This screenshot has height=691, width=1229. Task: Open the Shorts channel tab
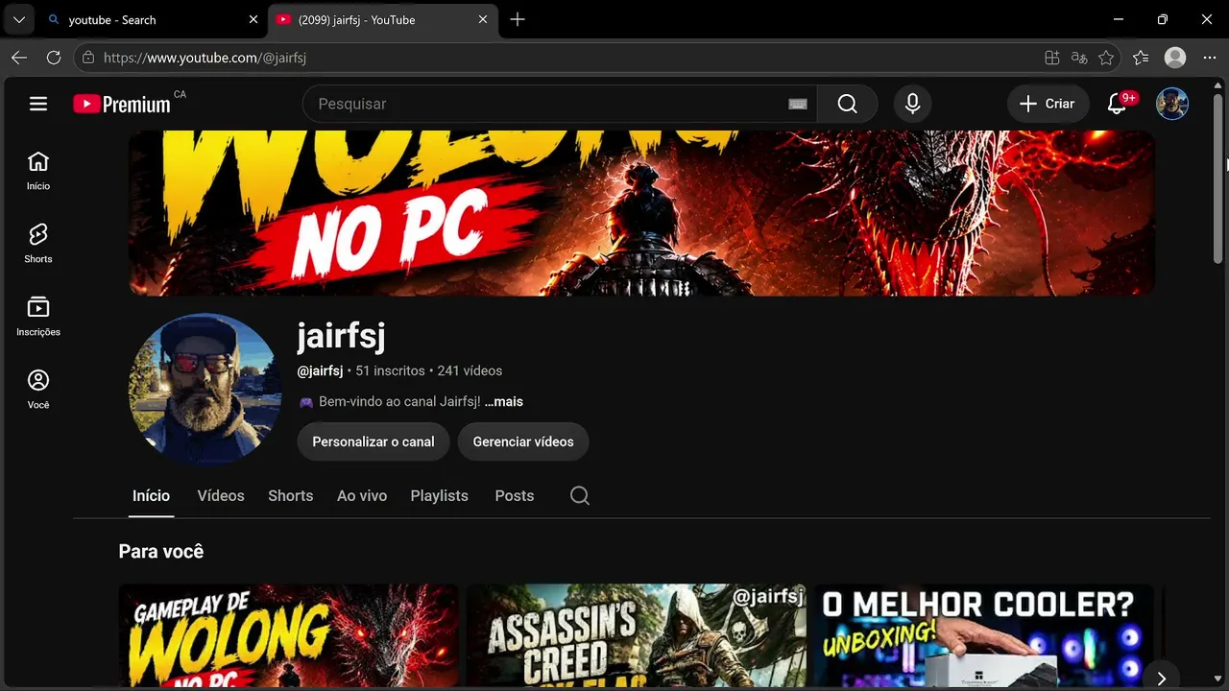pyautogui.click(x=291, y=495)
